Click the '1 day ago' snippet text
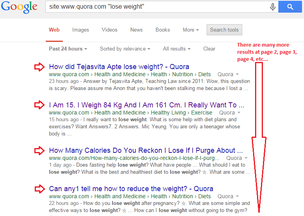This screenshot has width=304, height=216. click(x=60, y=165)
